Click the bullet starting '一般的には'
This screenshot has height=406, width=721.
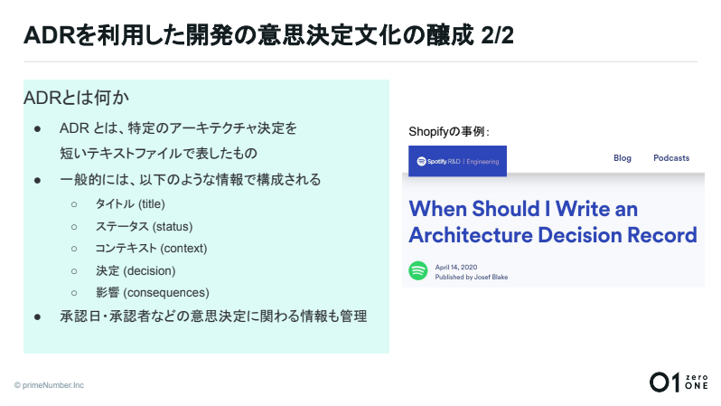tap(190, 179)
